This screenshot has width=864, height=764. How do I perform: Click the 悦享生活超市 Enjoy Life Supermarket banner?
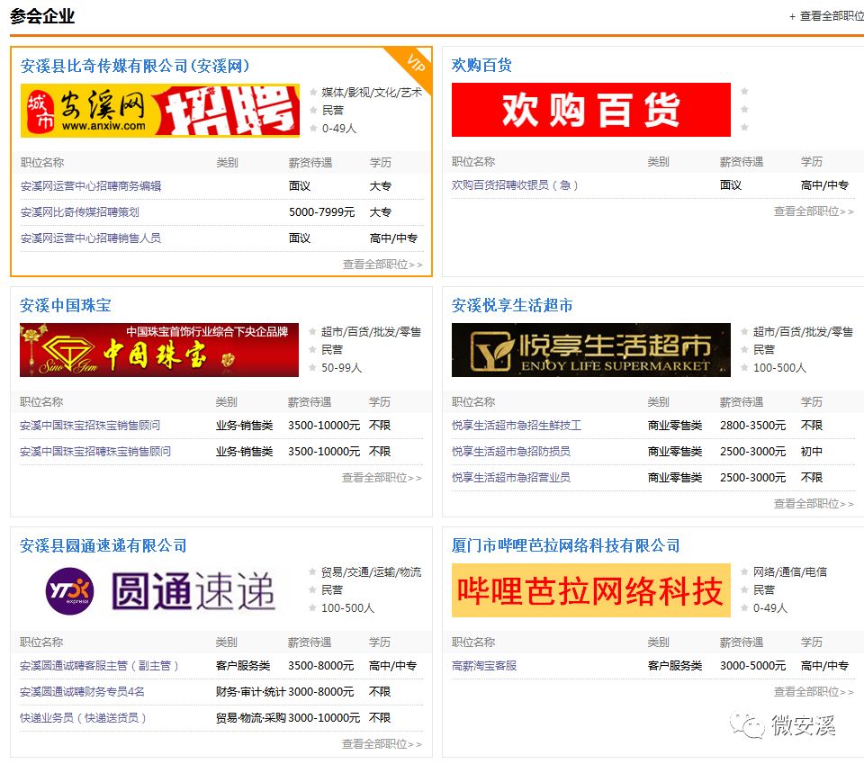[590, 350]
